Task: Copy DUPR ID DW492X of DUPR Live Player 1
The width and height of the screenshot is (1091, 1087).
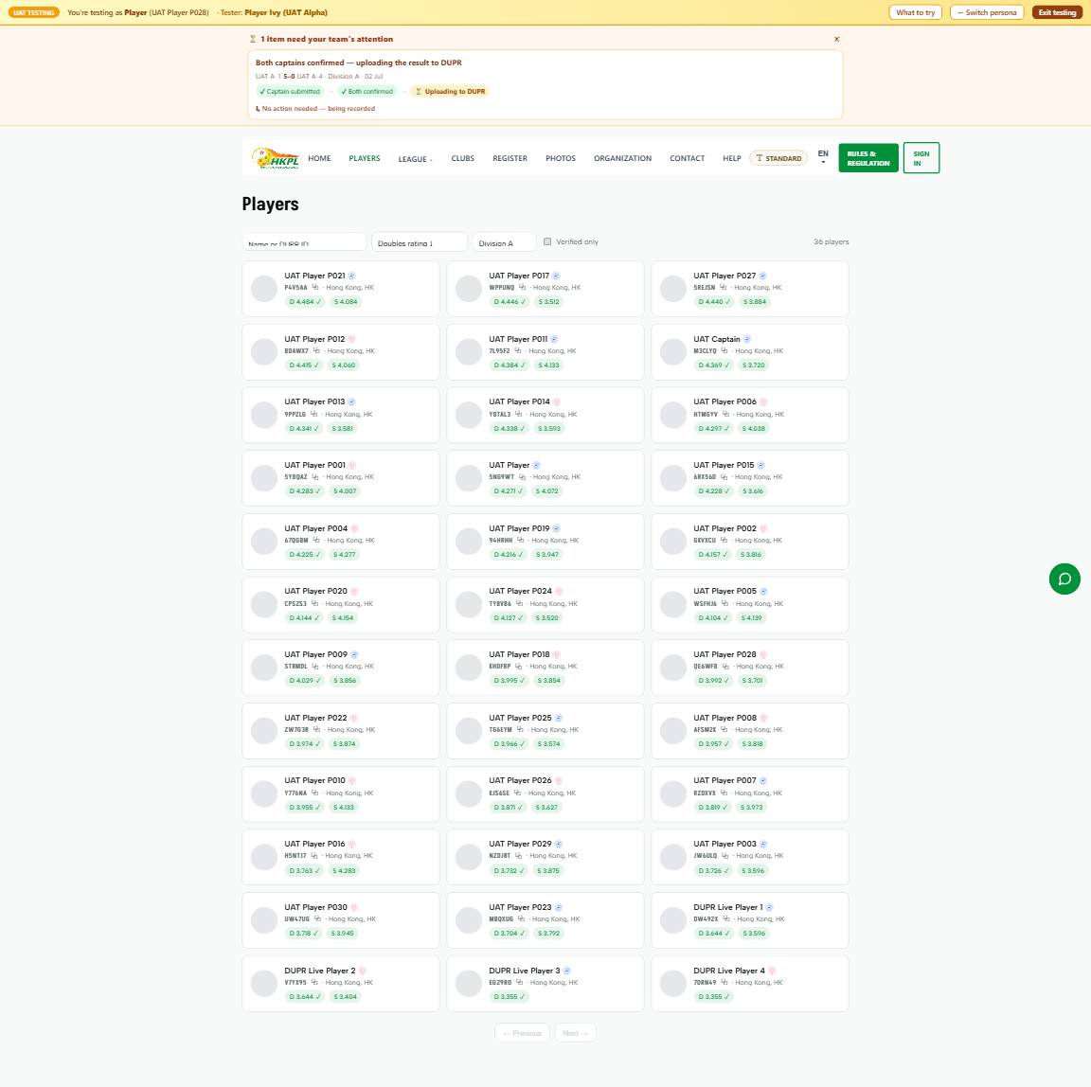Action: (x=725, y=918)
